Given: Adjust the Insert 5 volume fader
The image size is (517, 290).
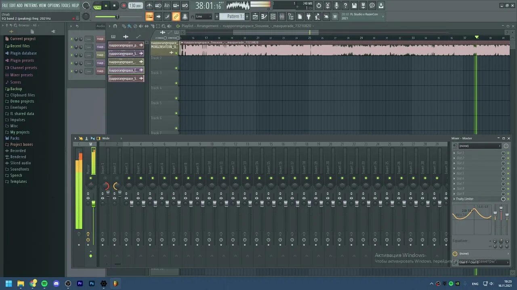Looking at the screenshot, I should (x=155, y=204).
